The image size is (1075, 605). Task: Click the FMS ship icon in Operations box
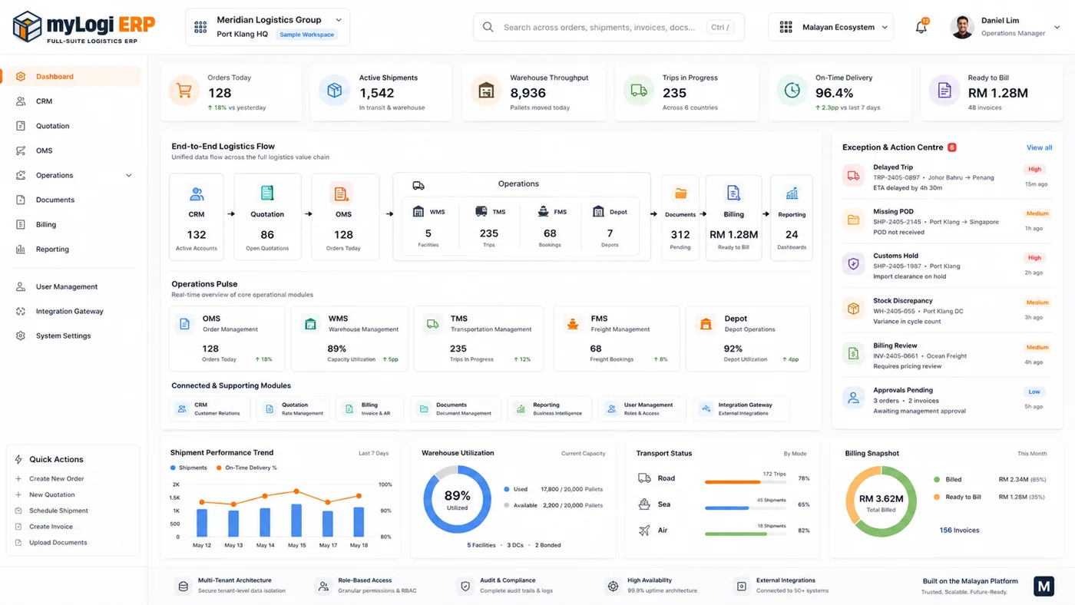pos(543,211)
